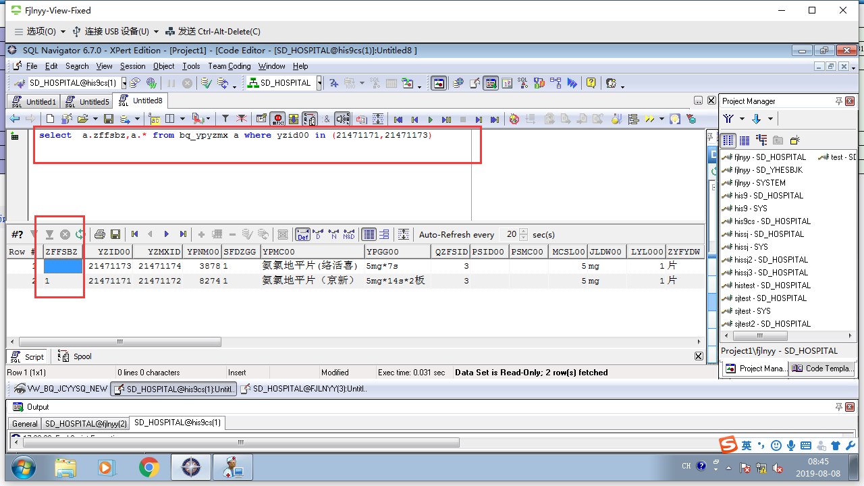This screenshot has height=486, width=864.
Task: Open Windows Start menu
Action: [x=24, y=467]
